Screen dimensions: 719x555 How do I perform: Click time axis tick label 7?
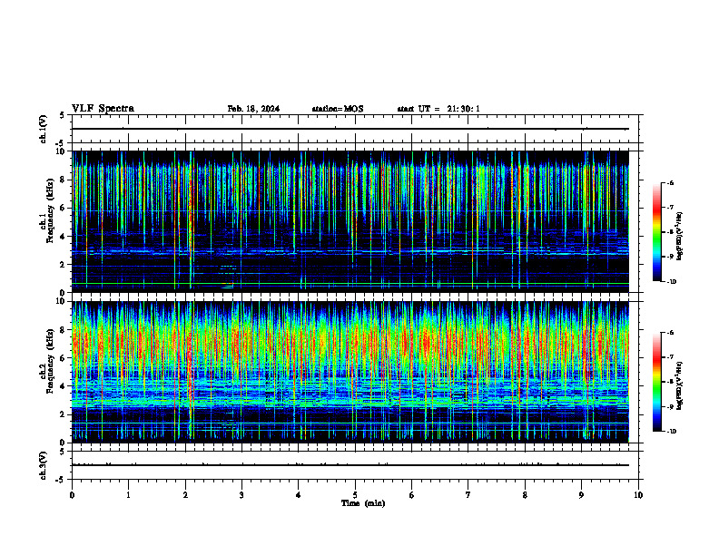[x=468, y=495]
